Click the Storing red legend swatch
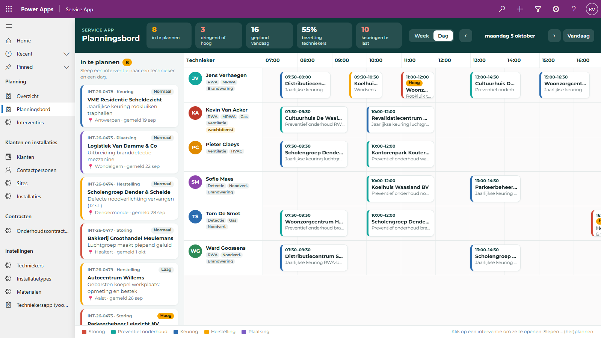Viewport: 601px width, 338px height. pyautogui.click(x=85, y=332)
